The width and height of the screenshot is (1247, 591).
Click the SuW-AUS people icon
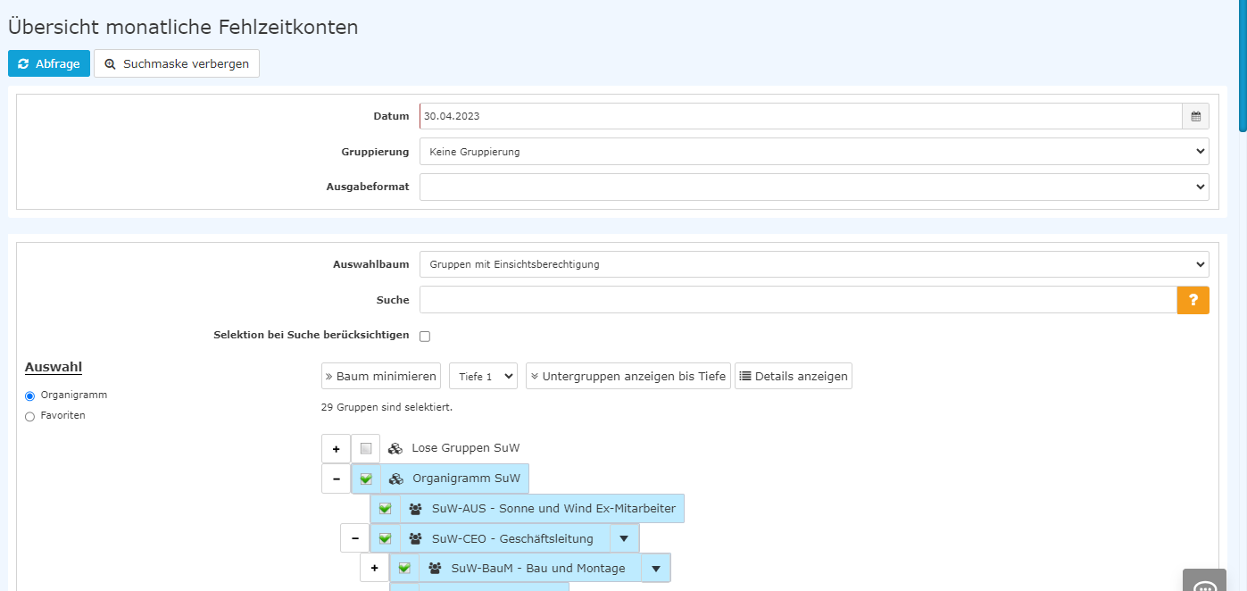[415, 509]
